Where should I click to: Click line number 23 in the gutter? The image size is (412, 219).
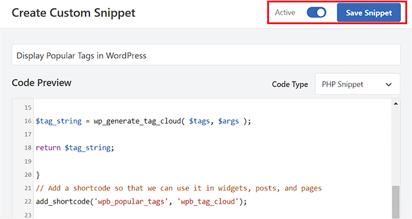(x=28, y=215)
